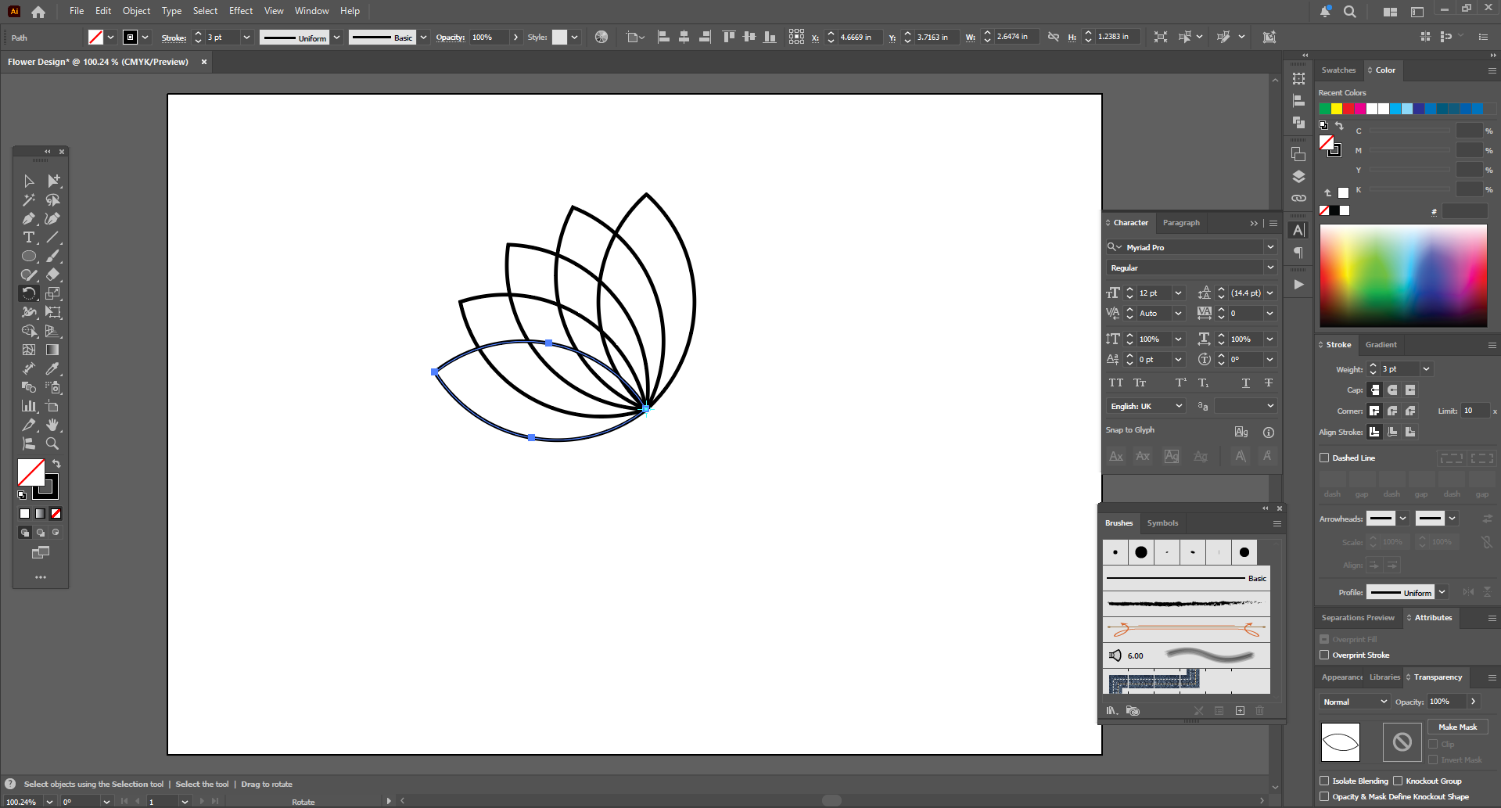The height and width of the screenshot is (808, 1501).
Task: Select the Basic brush in Brushes panel
Action: tap(1186, 579)
